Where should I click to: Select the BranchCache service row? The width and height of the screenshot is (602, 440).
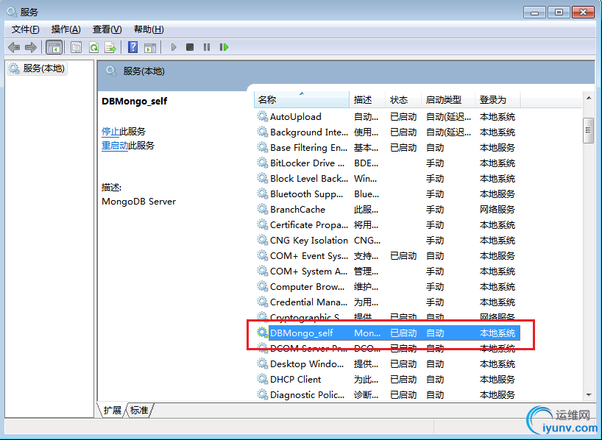coord(388,209)
